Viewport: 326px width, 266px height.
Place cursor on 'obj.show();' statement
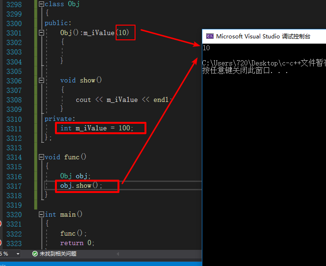pos(81,185)
